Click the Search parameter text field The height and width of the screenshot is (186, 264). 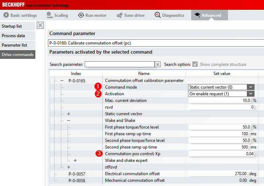point(119,64)
